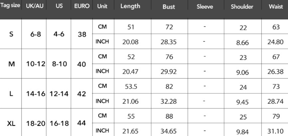Select the 63 cm waist value
288x136 pixels.
[x=276, y=27]
